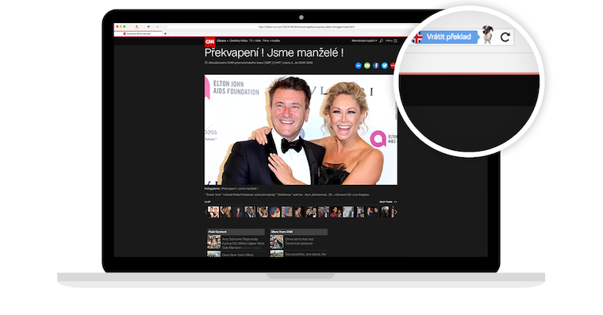Share via Facebook Messenger icon
Image resolution: width=603 pixels, height=315 pixels.
point(359,66)
